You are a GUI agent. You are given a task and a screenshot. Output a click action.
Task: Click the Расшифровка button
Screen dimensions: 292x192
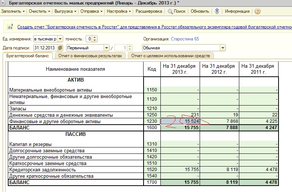(149, 11)
